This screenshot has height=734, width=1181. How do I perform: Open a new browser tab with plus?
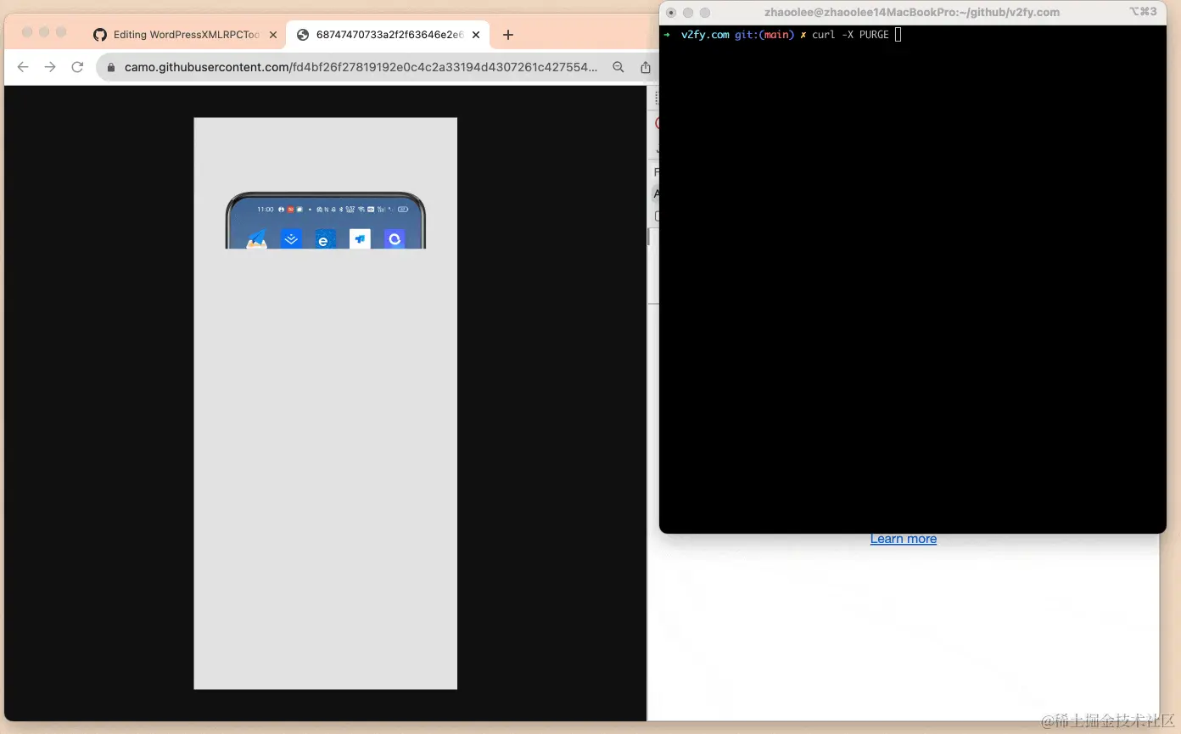click(x=508, y=35)
